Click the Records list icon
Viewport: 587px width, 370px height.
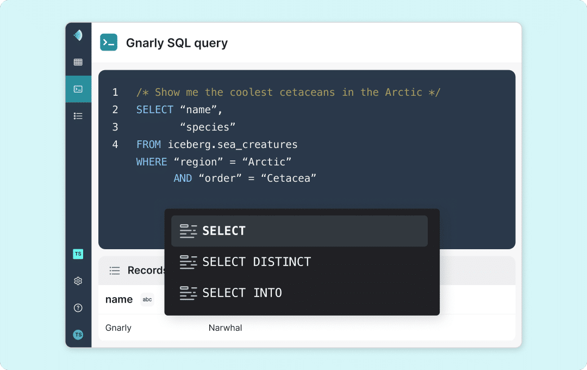(115, 270)
